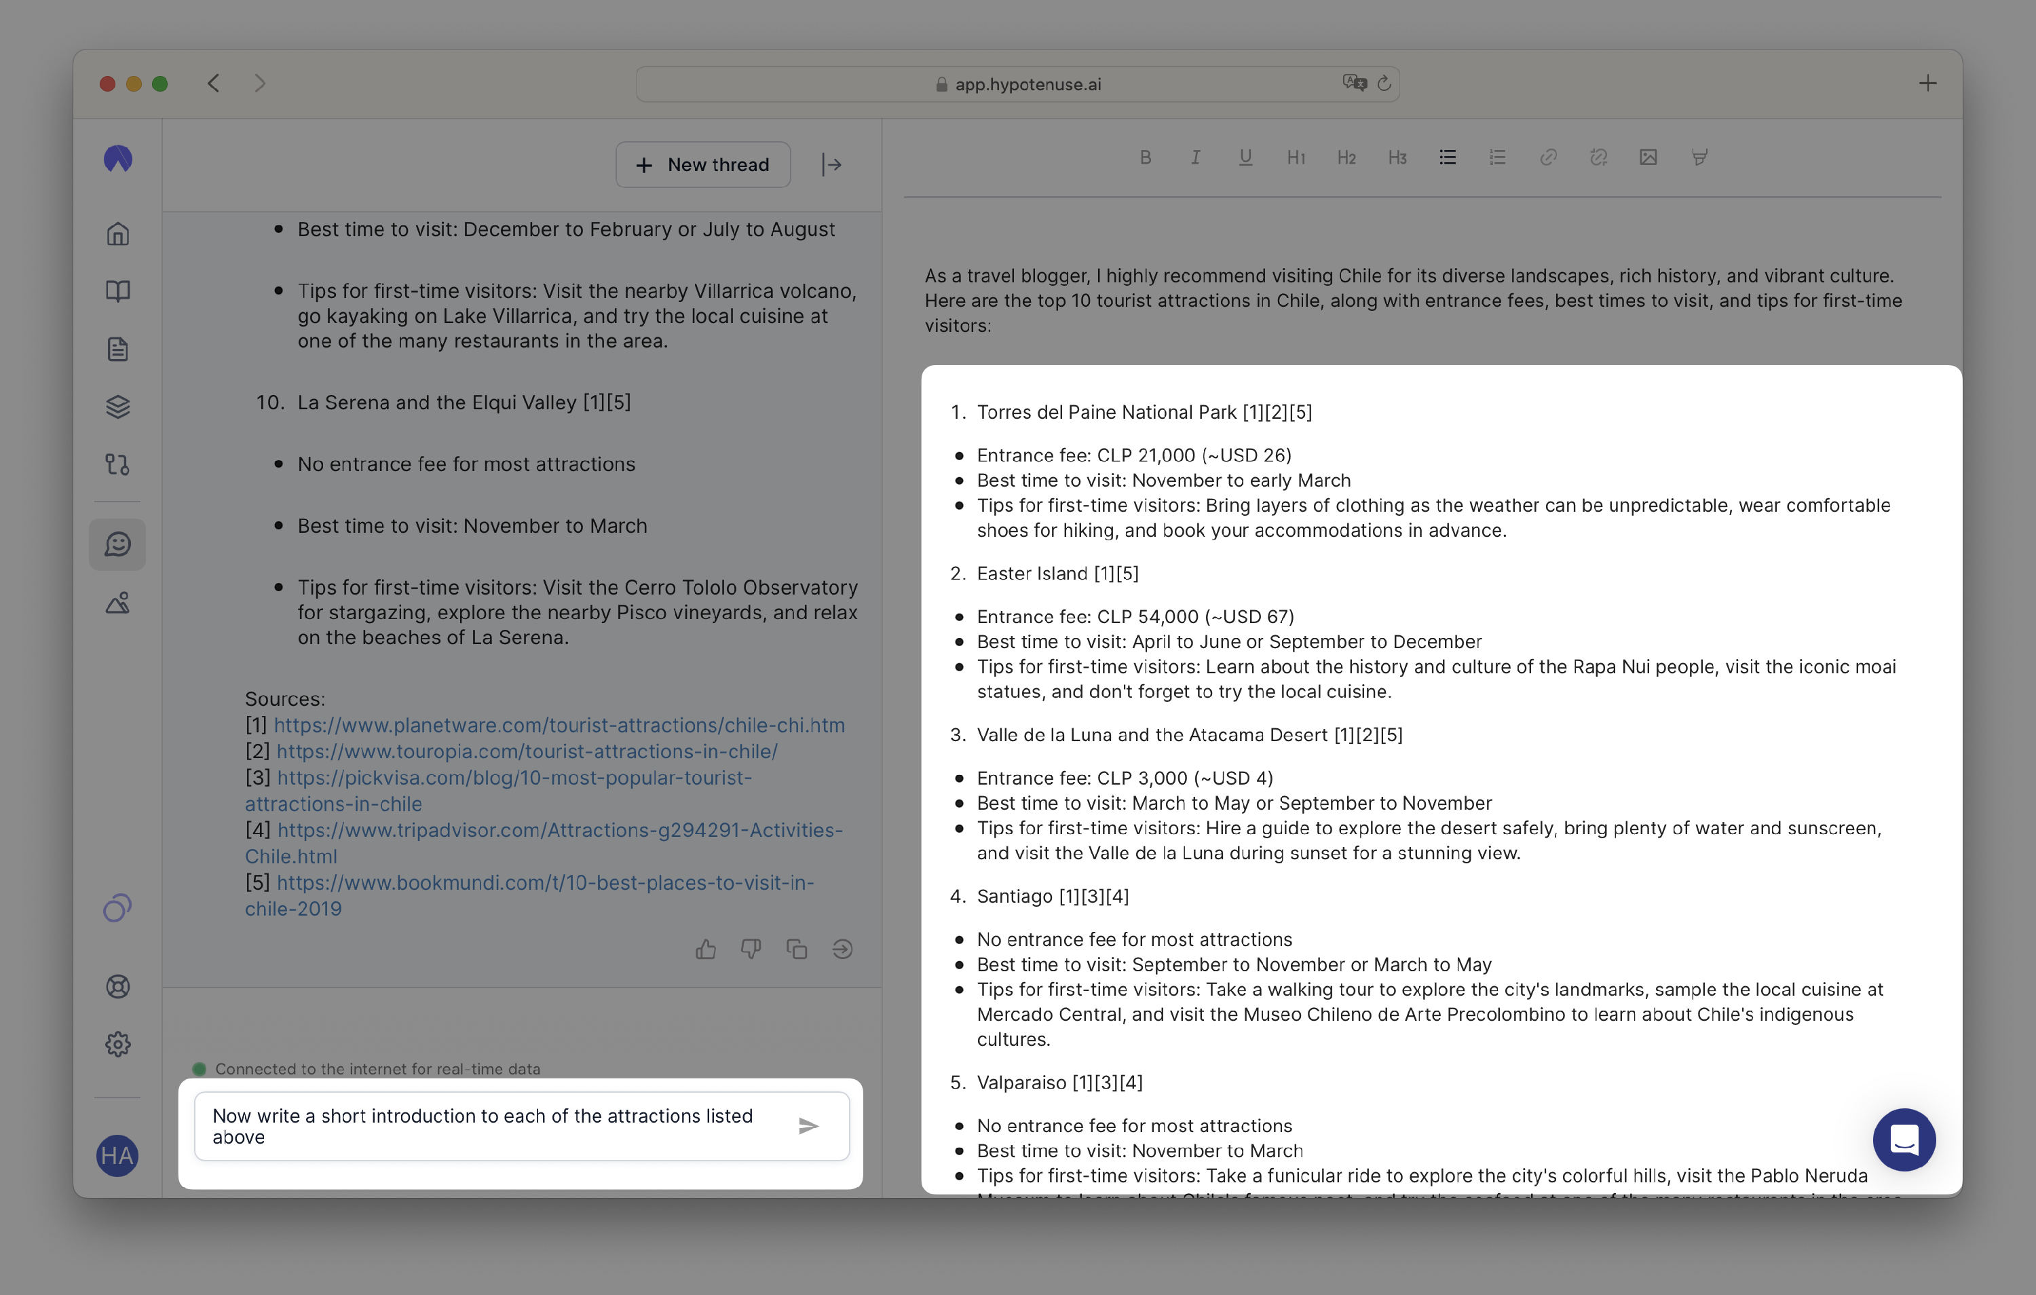Start a New thread
Image resolution: width=2036 pixels, height=1295 pixels.
(702, 165)
